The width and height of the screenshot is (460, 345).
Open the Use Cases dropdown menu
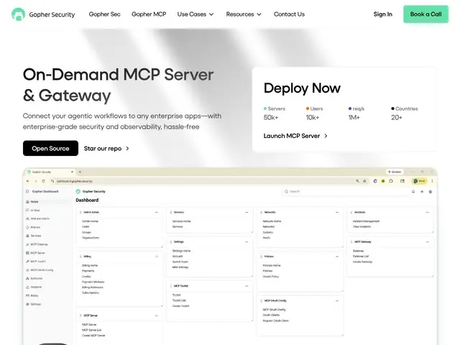195,14
